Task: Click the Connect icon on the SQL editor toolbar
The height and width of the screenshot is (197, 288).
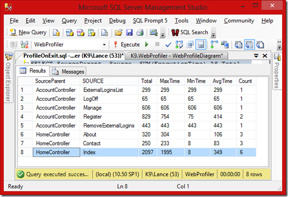Action: coord(14,45)
